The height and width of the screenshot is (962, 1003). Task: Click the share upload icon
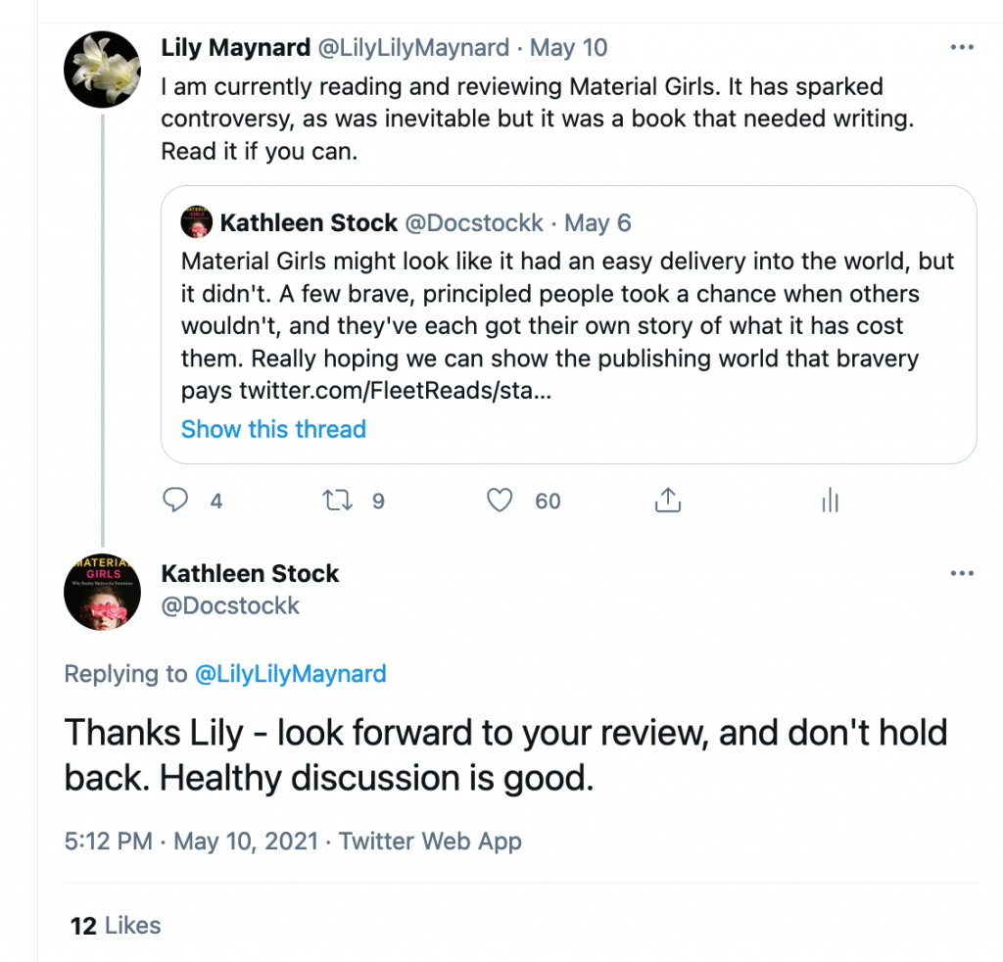click(x=667, y=501)
